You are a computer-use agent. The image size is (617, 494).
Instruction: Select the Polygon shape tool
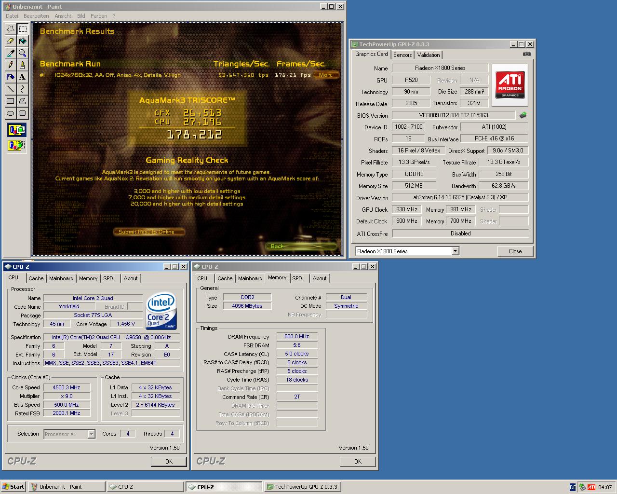pos(22,101)
